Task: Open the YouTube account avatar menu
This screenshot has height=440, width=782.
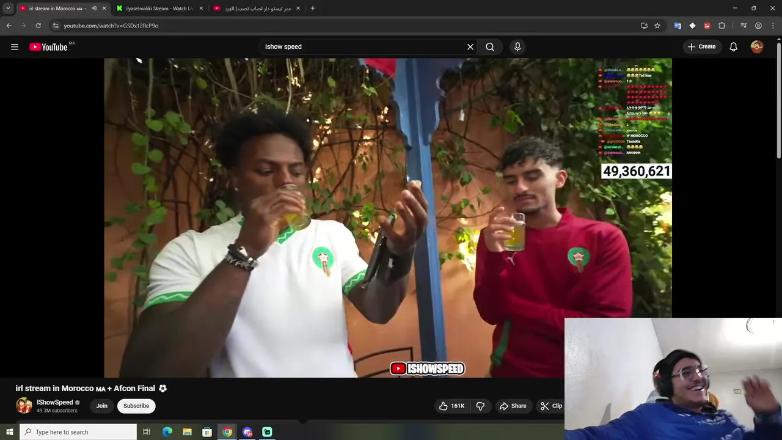Action: (757, 47)
